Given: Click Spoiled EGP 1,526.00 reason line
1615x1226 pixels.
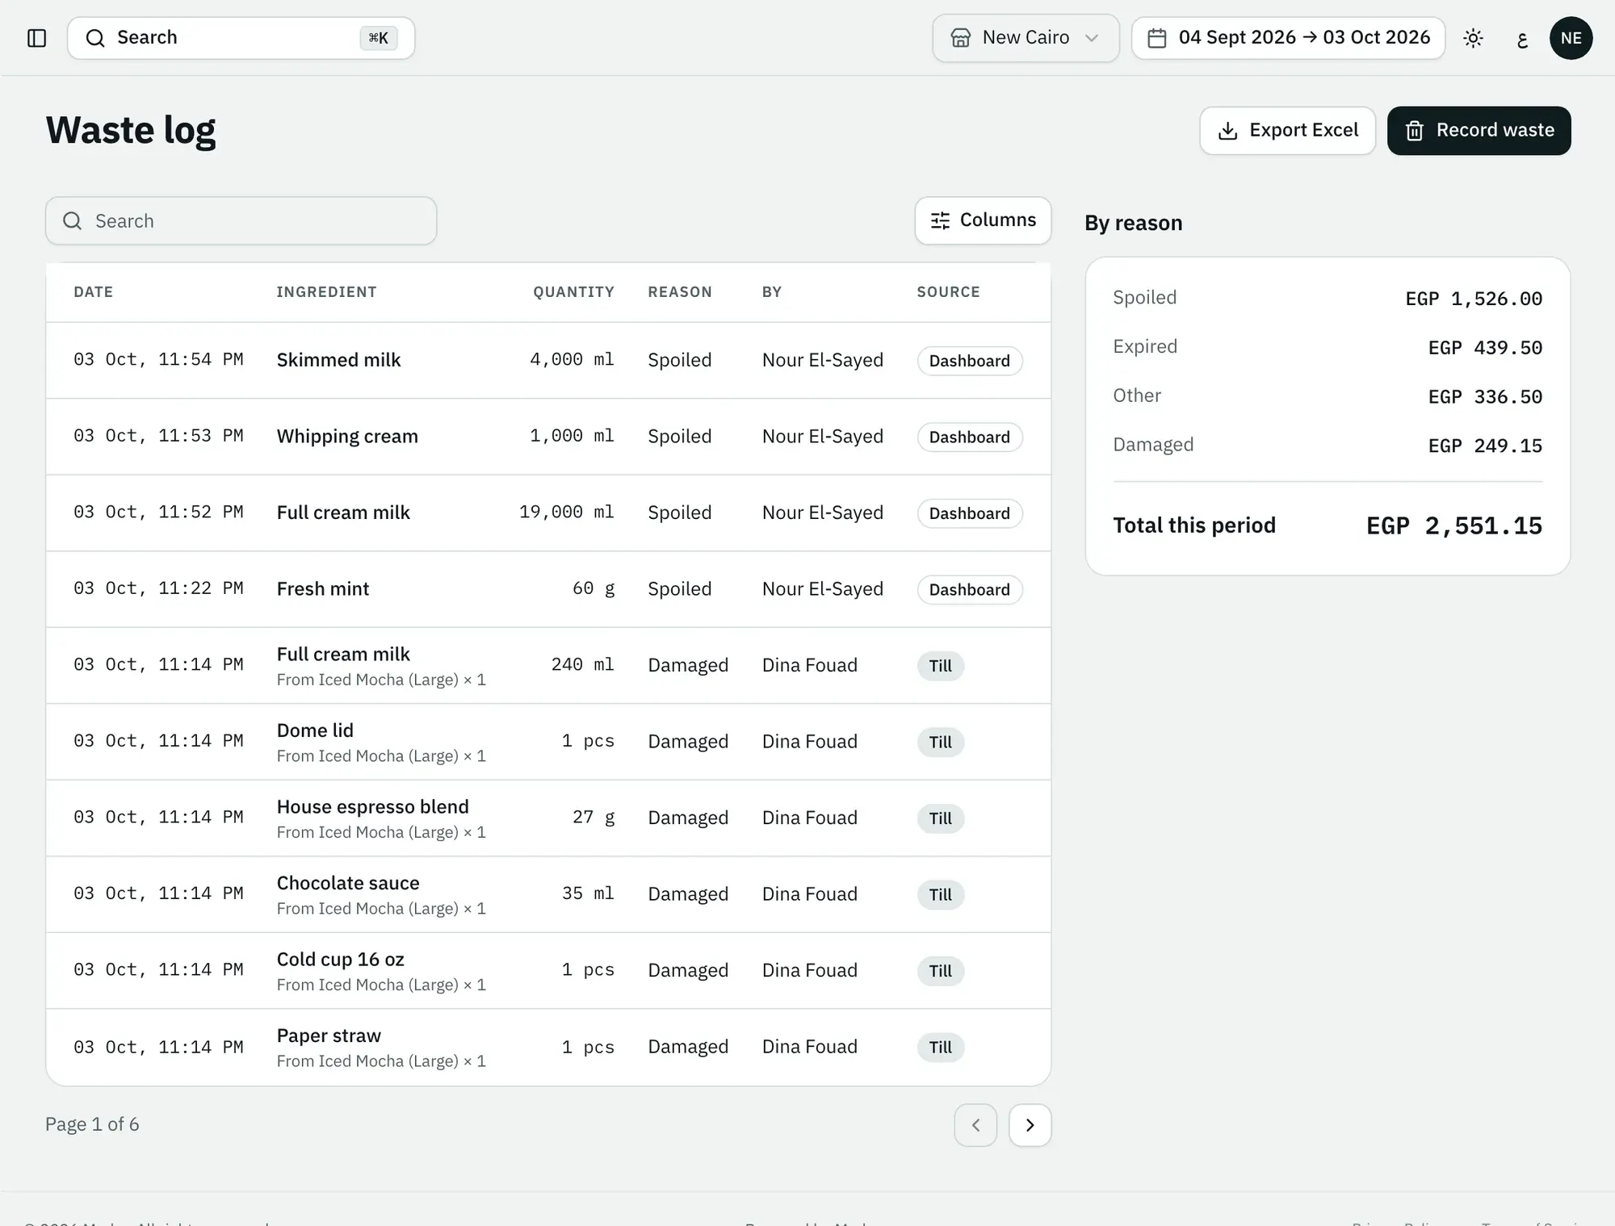Looking at the screenshot, I should point(1327,299).
